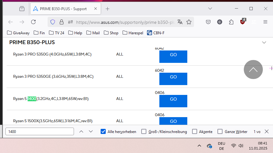Open the circular C extension icon
Screen dimensions: 273x153
(220, 22)
